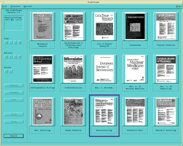Click the Search button in the sidebar

coord(14,136)
